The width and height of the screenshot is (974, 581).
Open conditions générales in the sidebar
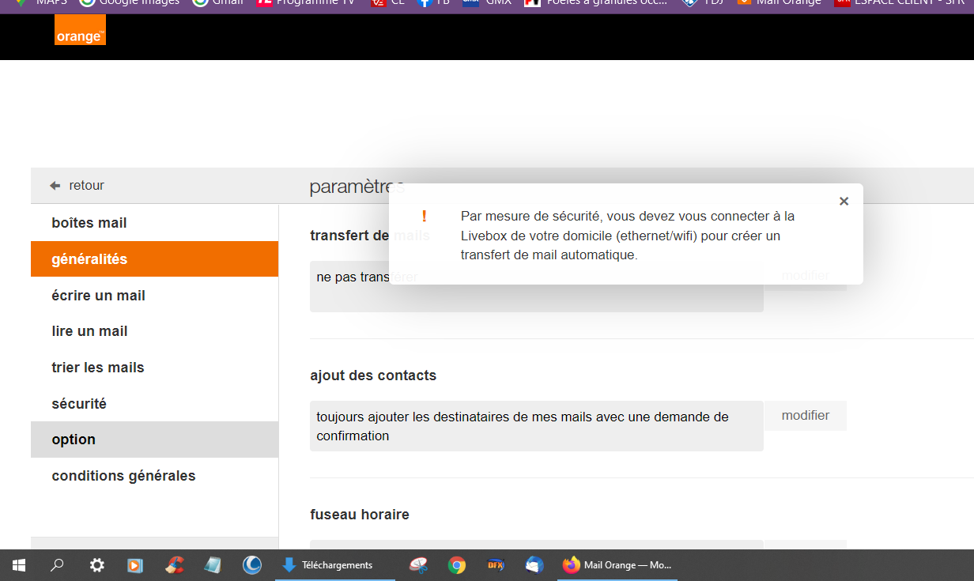123,476
